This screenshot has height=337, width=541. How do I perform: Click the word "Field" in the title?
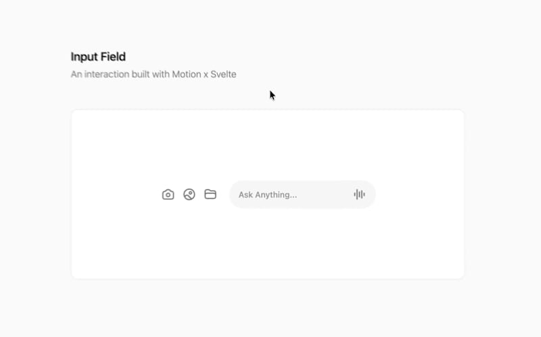click(x=112, y=57)
